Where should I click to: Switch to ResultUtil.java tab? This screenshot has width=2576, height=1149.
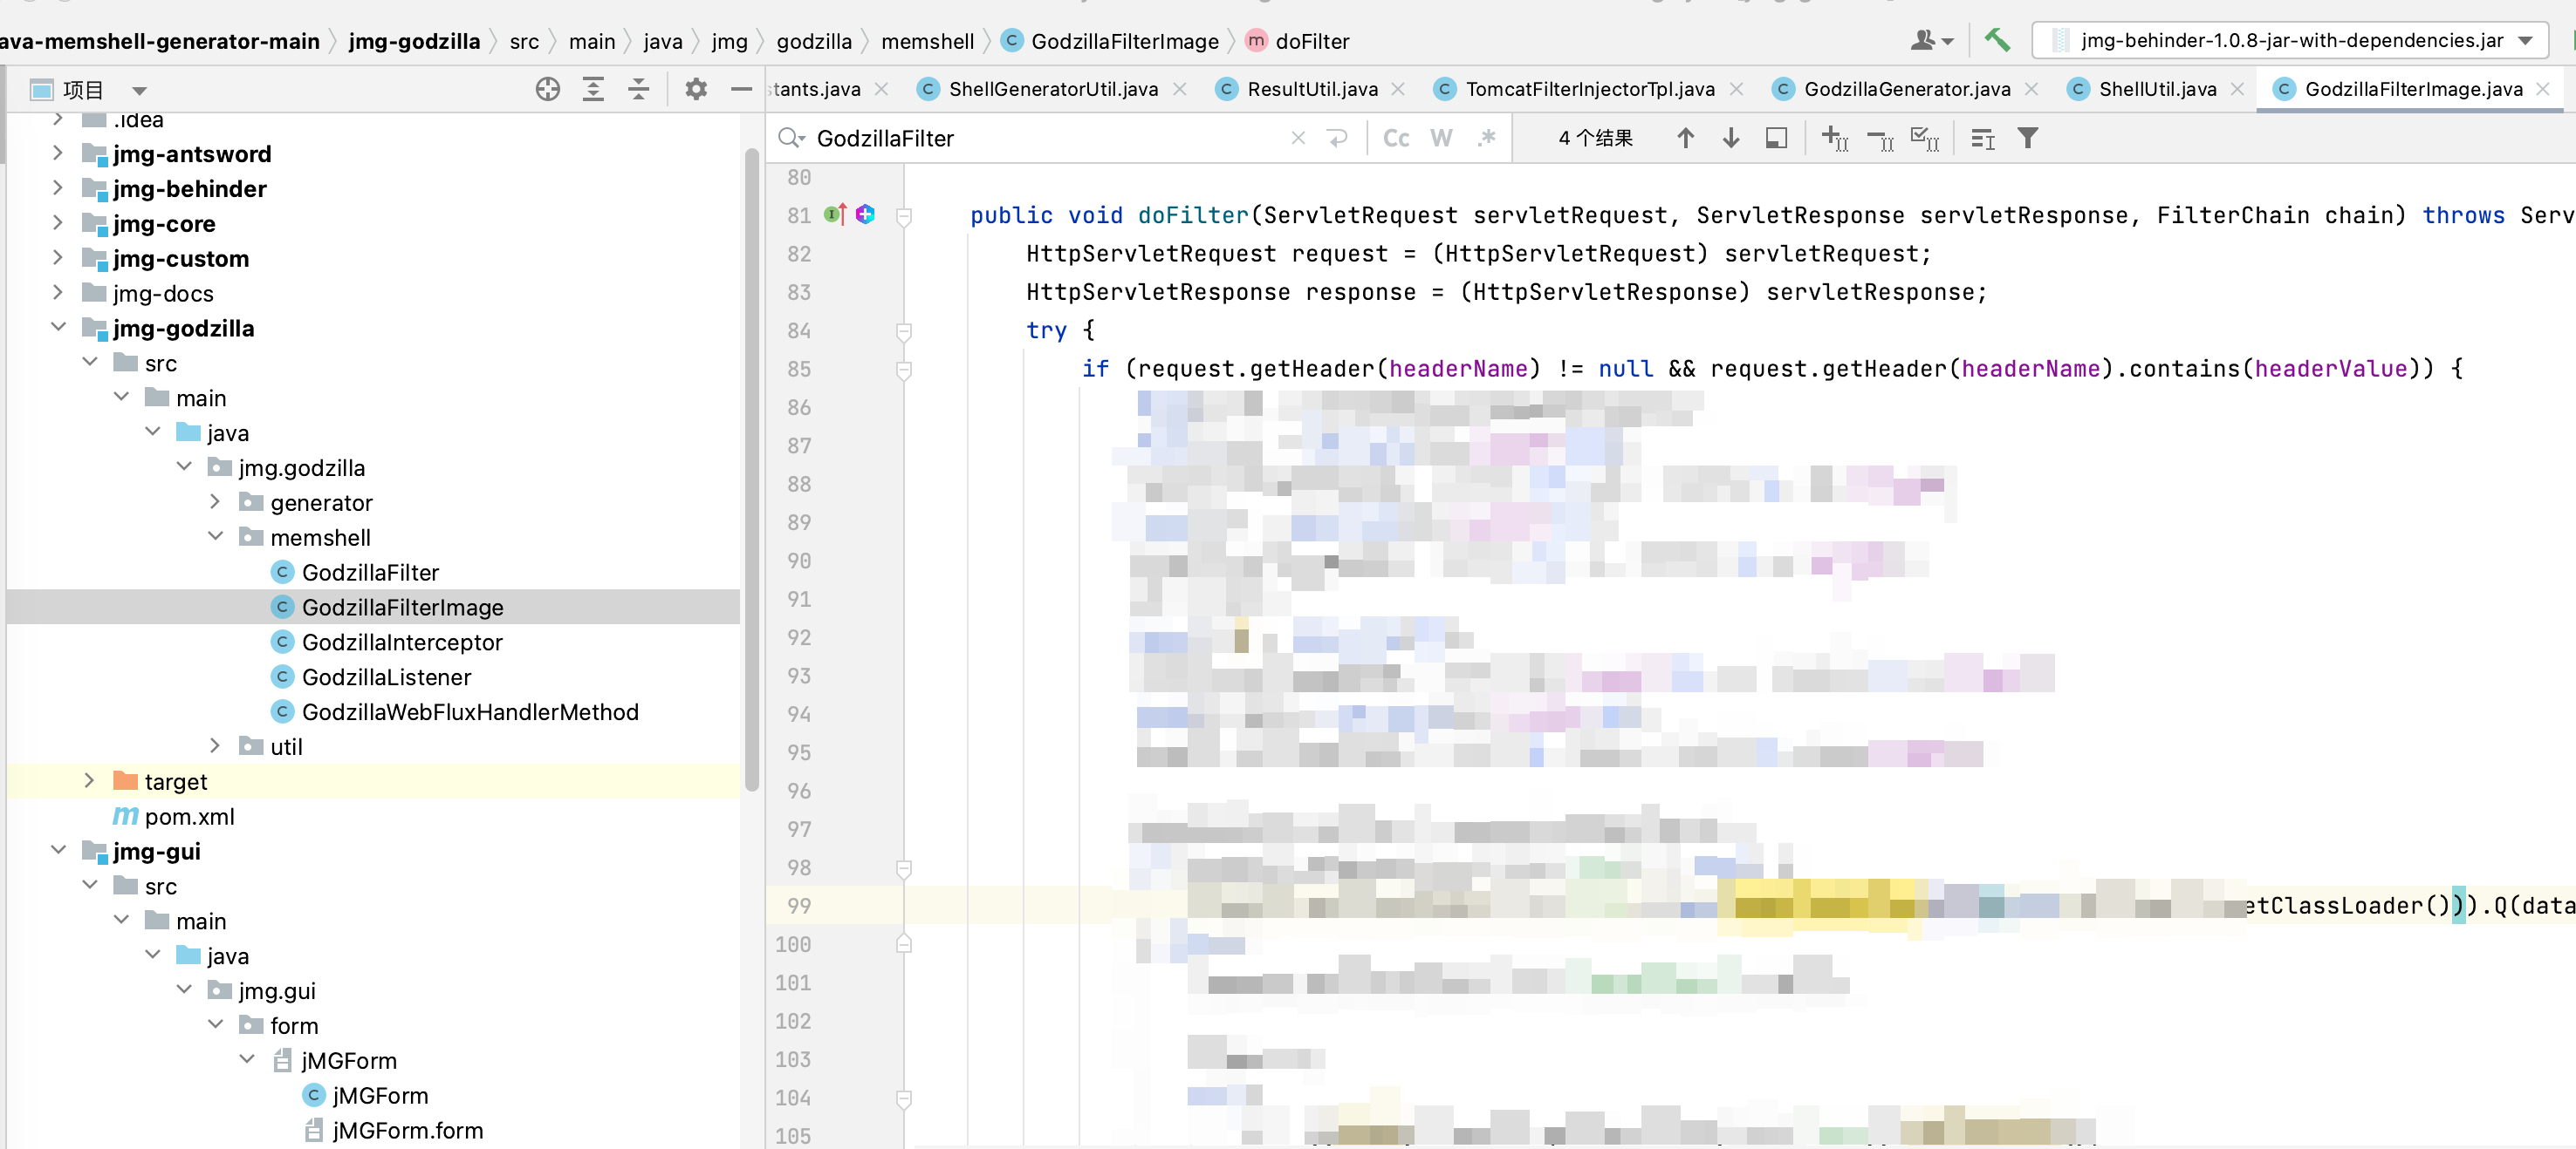coord(1311,89)
